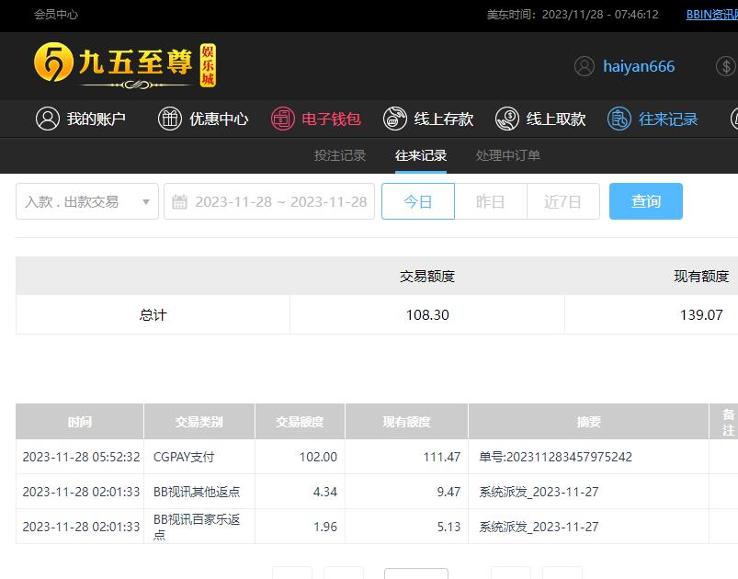Select the 昨日 filter button
Image resolution: width=738 pixels, height=579 pixels.
point(491,201)
